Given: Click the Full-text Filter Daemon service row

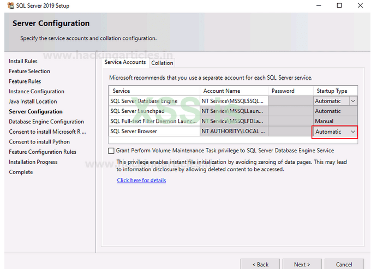Looking at the screenshot, I should [154, 121].
